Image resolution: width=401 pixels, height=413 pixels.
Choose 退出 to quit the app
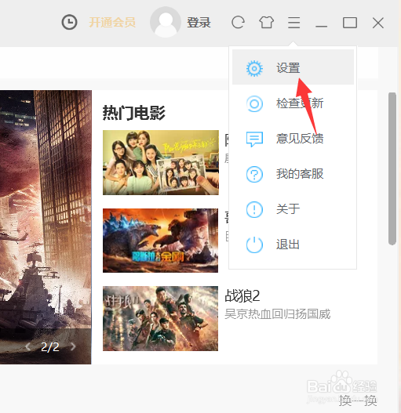click(x=293, y=245)
